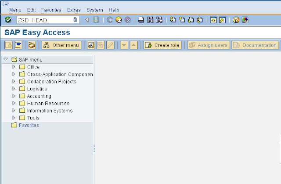The width and height of the screenshot is (281, 184).
Task: Click the Assign users button
Action: click(x=209, y=45)
